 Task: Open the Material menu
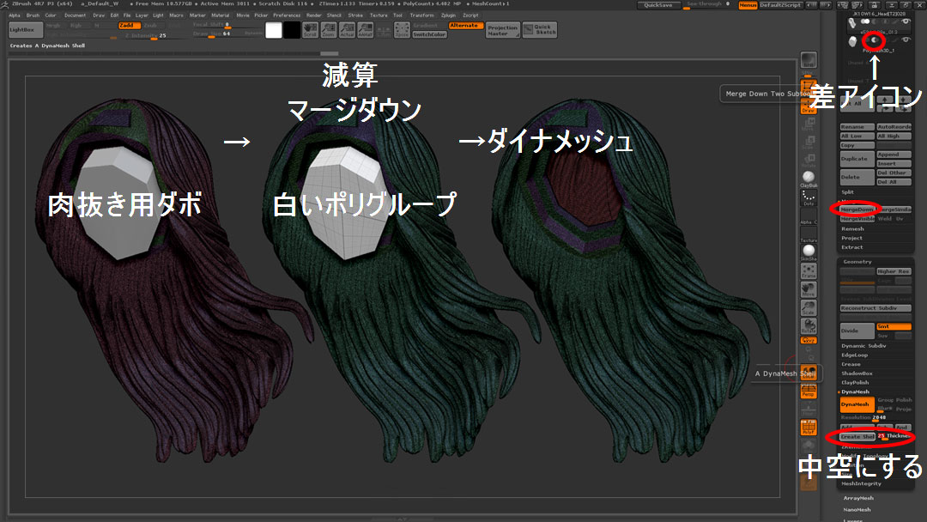click(x=221, y=15)
